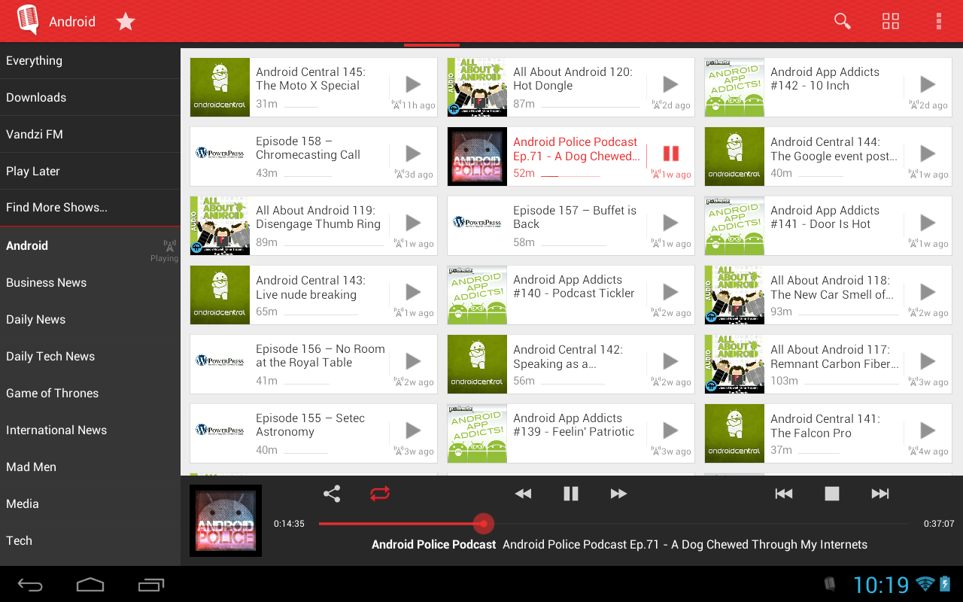Play Android App Addicts #139 - Feelin' Patriotic
The width and height of the screenshot is (963, 602).
(x=670, y=430)
